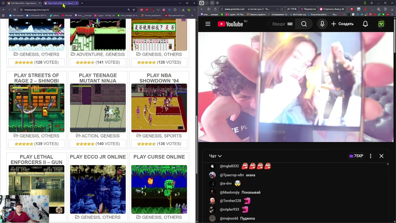Expand the tab dropdown arrow in right browser
The image size is (396, 223).
(x=206, y=3)
